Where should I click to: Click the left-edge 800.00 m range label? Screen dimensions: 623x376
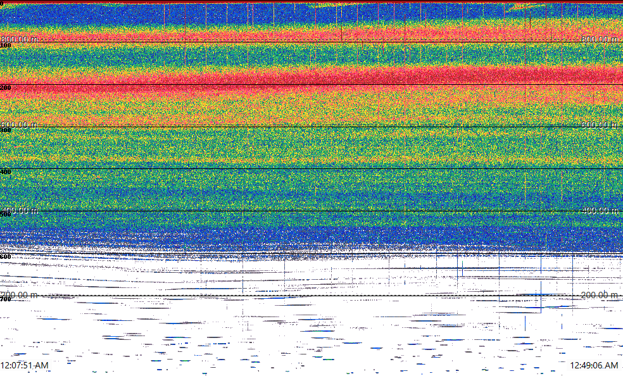[19, 39]
